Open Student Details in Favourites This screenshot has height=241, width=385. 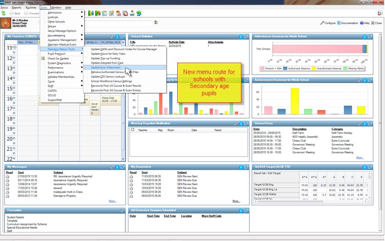15,217
